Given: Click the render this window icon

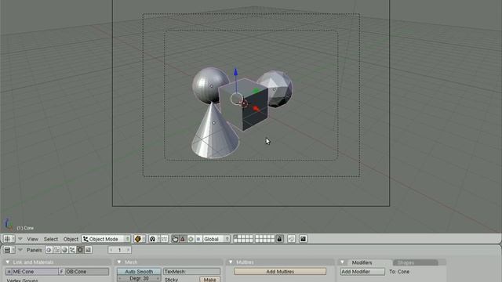Looking at the screenshot, I should (x=303, y=239).
